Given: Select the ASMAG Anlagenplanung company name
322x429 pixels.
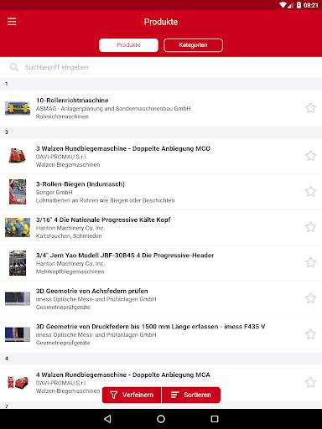Looking at the screenshot, I should click(113, 108).
